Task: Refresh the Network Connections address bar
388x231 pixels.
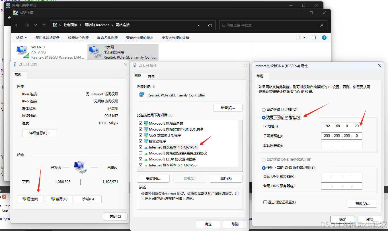Action: tap(210, 25)
